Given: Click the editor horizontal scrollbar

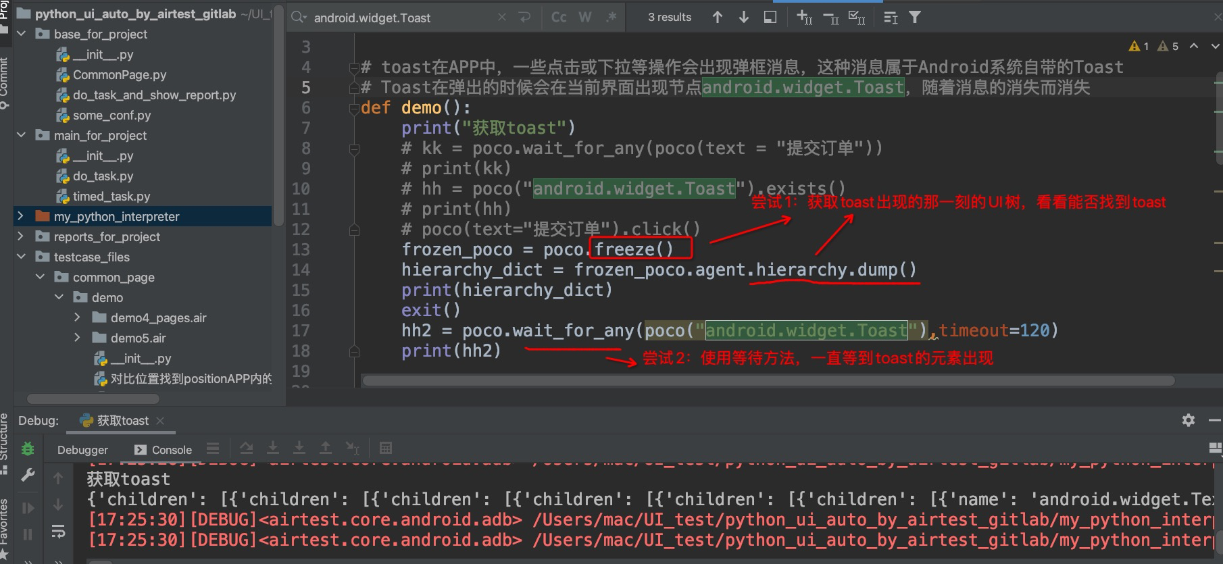Looking at the screenshot, I should point(769,380).
